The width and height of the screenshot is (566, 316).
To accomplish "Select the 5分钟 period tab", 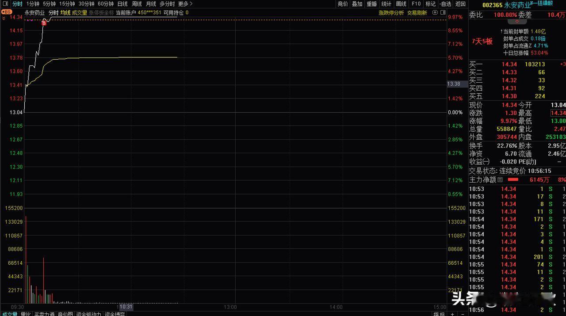I will click(49, 4).
